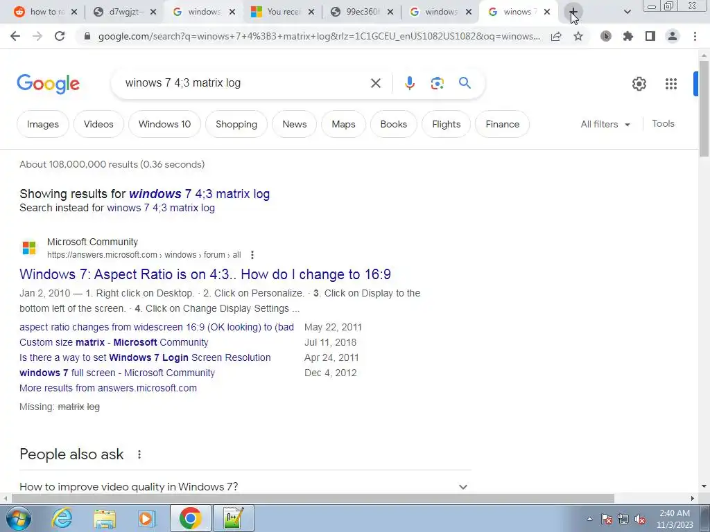Share this page icon in address bar
Image resolution: width=710 pixels, height=532 pixels.
click(556, 36)
